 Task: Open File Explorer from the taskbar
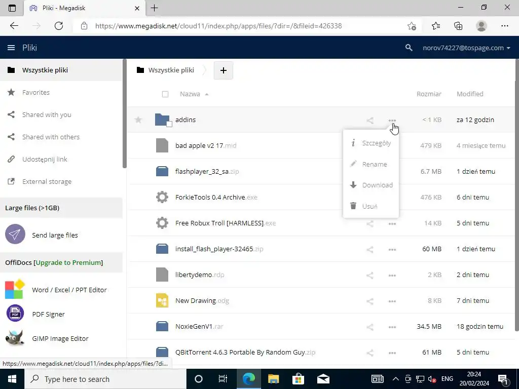coord(273,379)
